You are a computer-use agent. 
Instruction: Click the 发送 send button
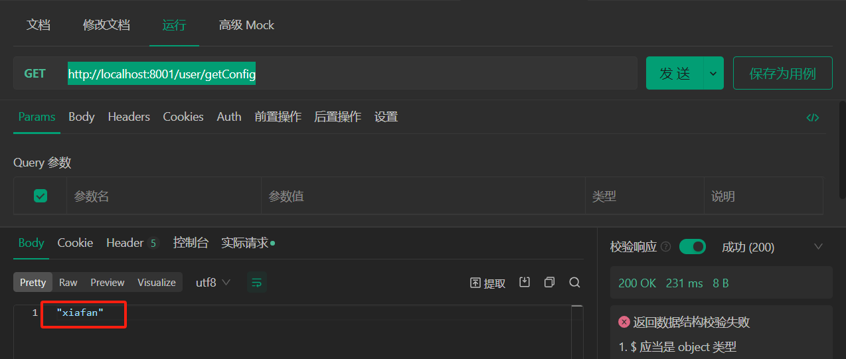coord(675,73)
